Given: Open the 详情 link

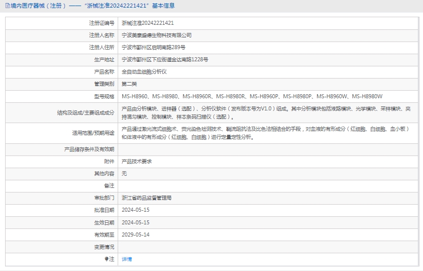Looking at the screenshot, I should click(127, 259).
